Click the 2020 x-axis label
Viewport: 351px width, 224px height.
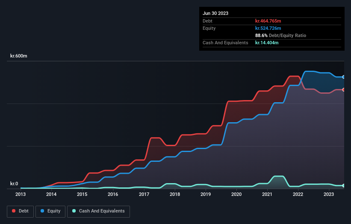point(236,194)
